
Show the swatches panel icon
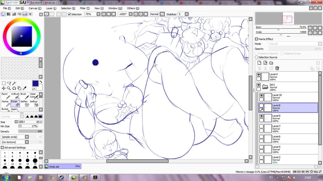[x=25, y=14]
